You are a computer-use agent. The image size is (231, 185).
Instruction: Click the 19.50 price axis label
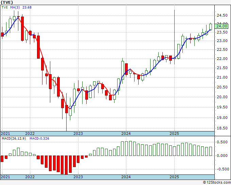pos(222,107)
